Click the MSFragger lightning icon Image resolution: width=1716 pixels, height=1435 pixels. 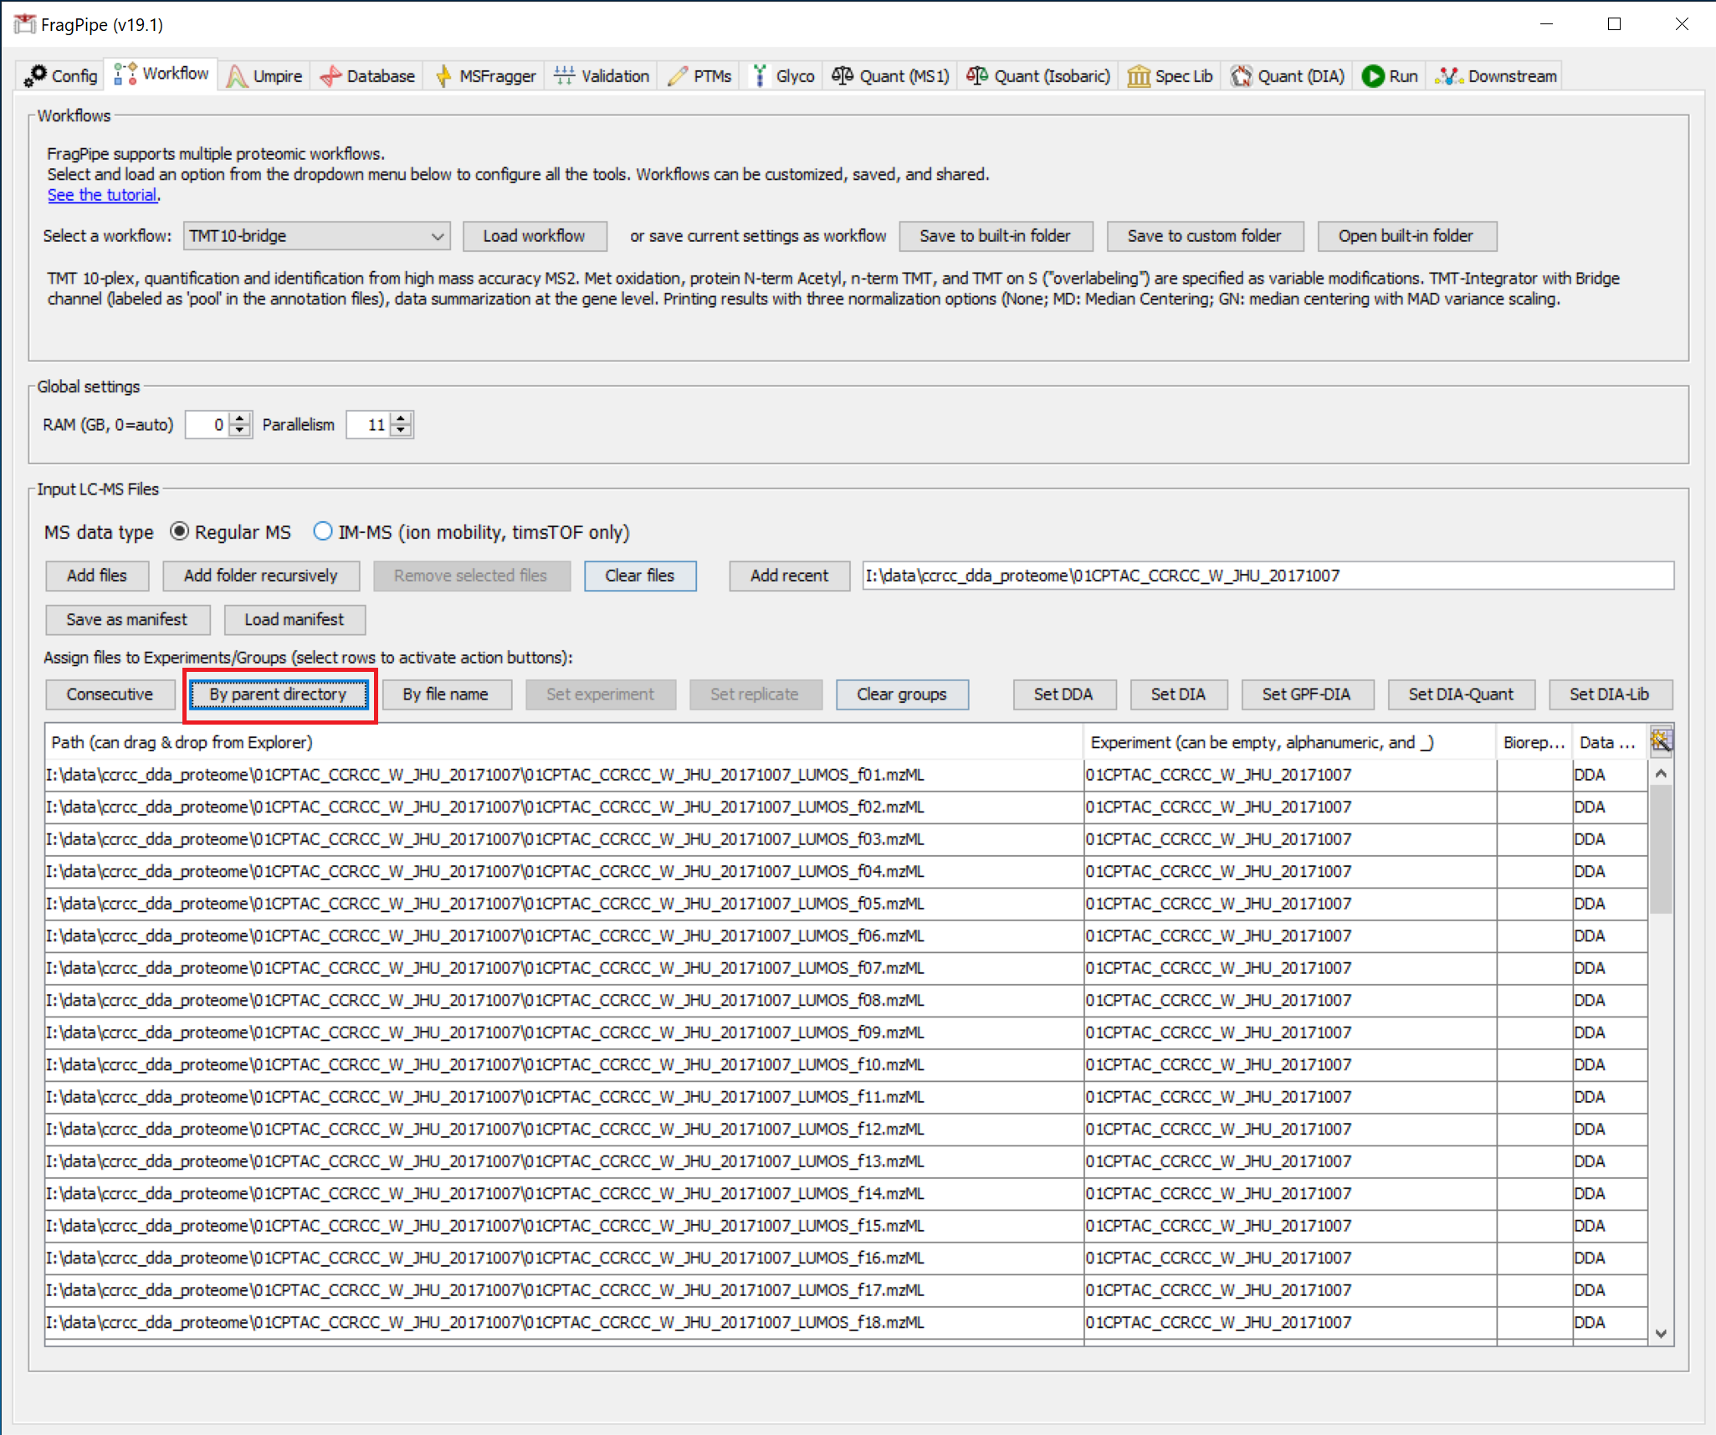[443, 76]
